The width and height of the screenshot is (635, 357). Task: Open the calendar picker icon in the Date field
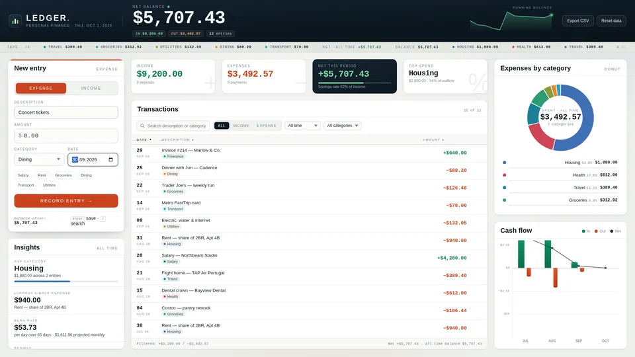(x=110, y=159)
